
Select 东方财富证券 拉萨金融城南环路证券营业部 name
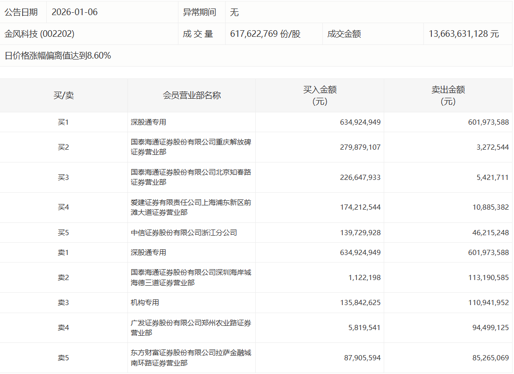(191, 357)
